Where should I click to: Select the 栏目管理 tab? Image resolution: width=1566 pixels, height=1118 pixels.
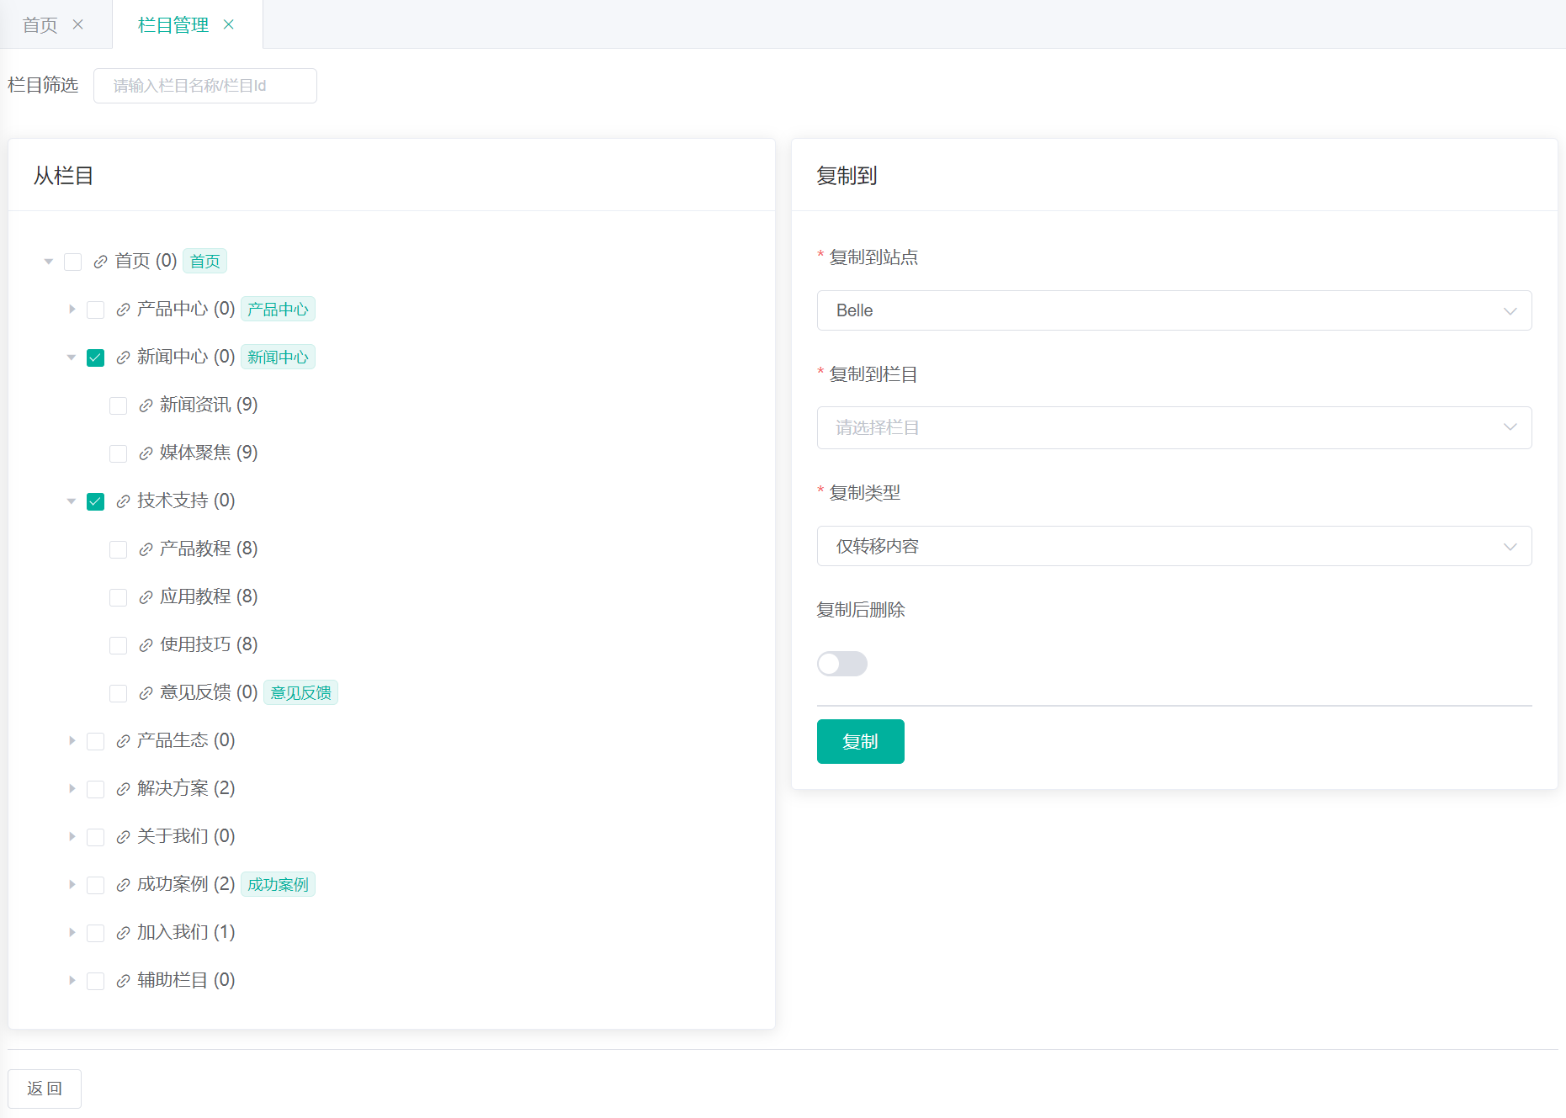point(173,25)
